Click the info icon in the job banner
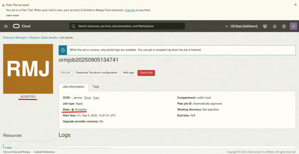The width and height of the screenshot is (299, 154). point(63,50)
